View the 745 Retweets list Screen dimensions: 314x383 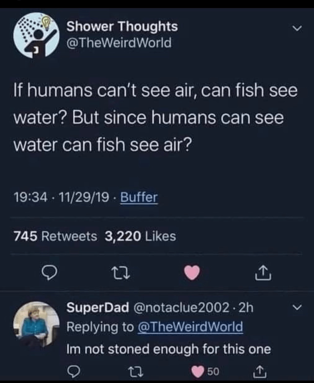pyautogui.click(x=55, y=236)
